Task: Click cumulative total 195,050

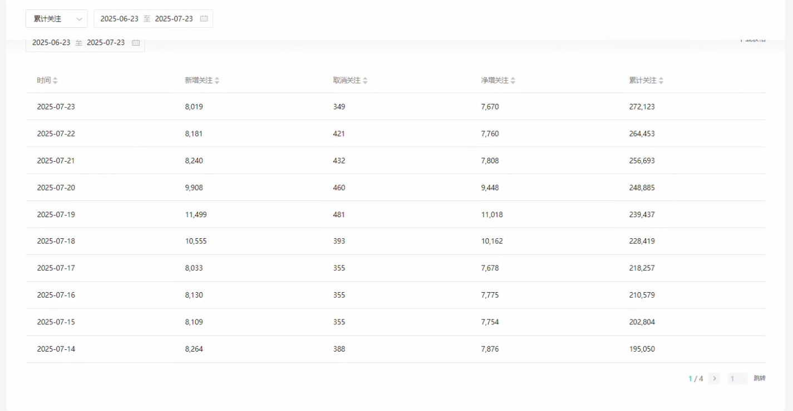Action: click(x=642, y=349)
